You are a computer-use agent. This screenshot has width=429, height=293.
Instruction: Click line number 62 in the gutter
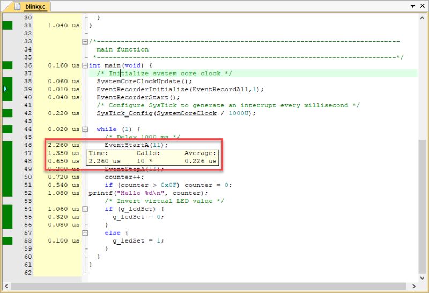click(28, 273)
